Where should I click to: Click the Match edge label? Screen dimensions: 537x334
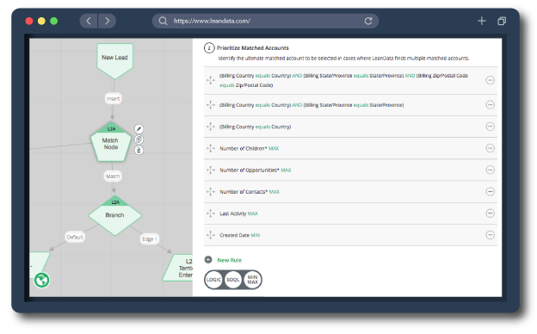113,176
